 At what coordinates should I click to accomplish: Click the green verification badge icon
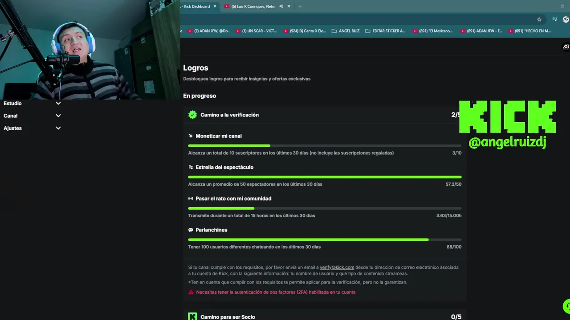coord(192,115)
